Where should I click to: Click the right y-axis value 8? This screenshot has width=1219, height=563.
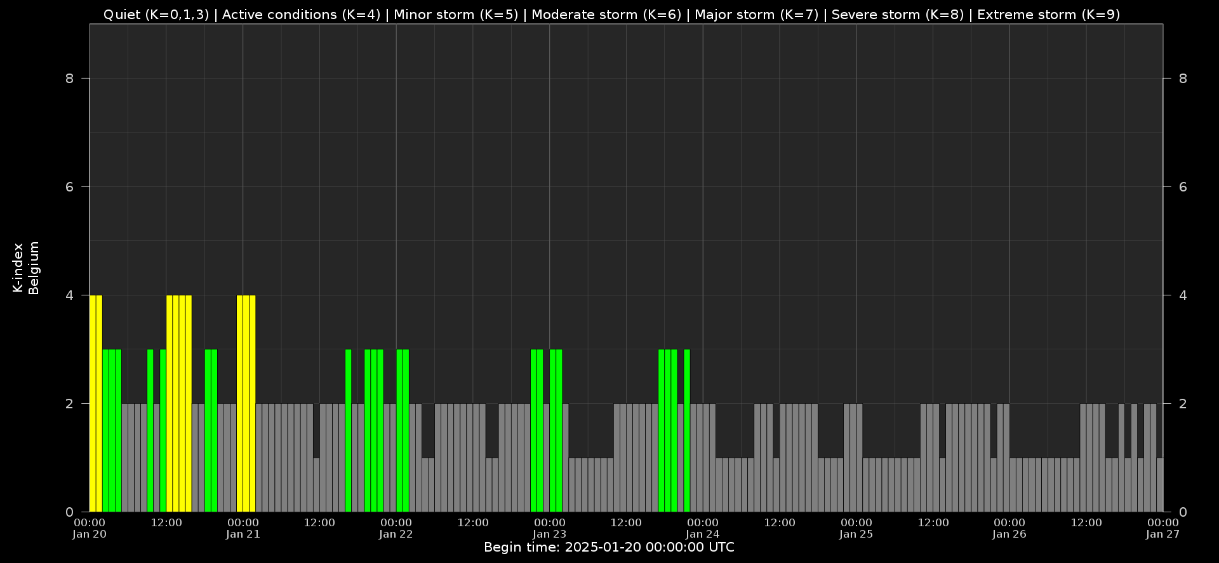click(x=1183, y=79)
